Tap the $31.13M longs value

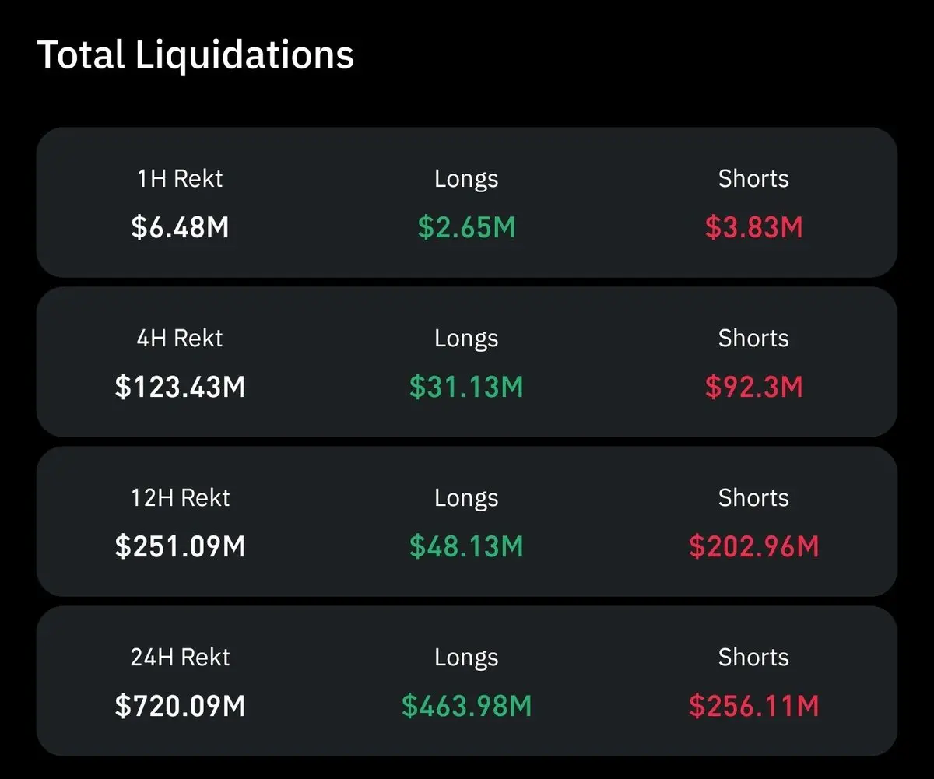466,387
